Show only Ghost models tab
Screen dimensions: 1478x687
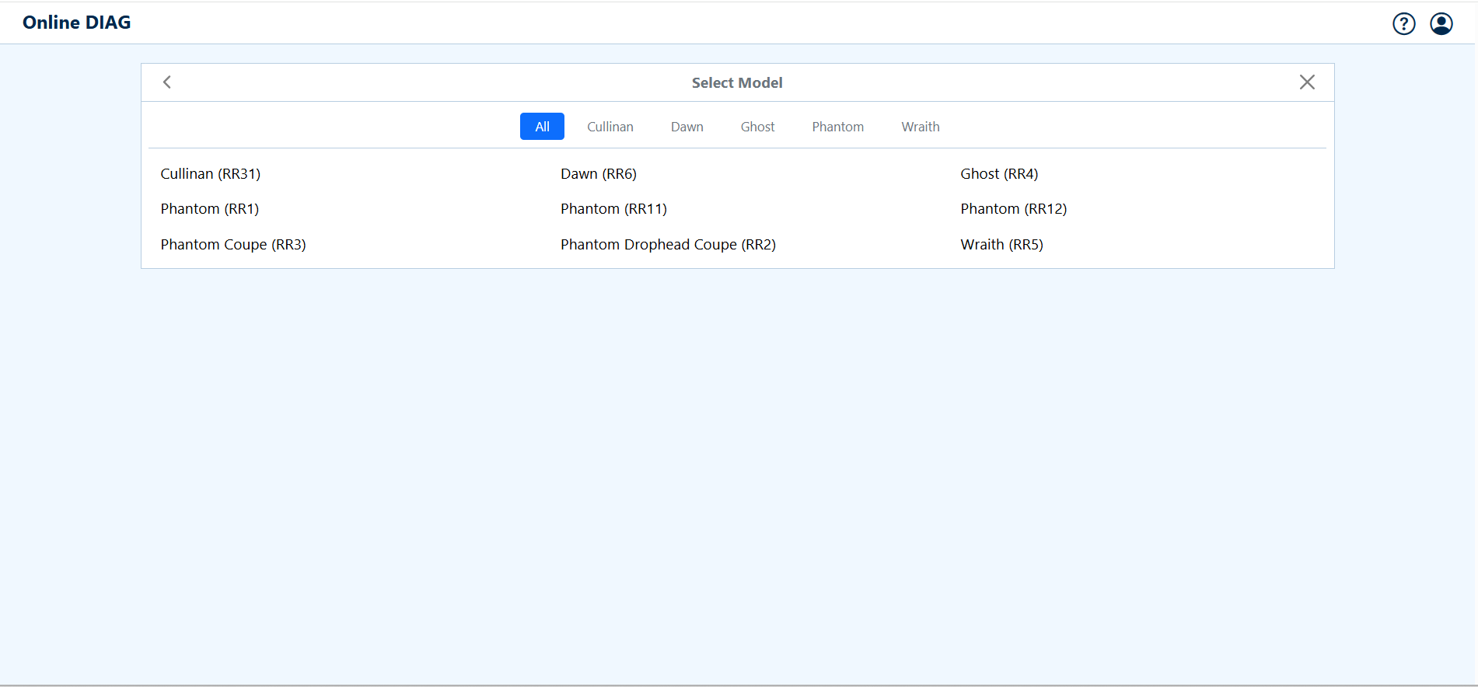point(757,127)
